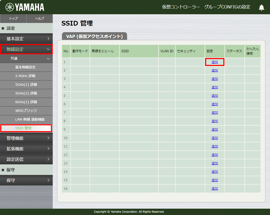270x215 pixels.
Task: Expand the 基本設定 menu section
Action: pos(26,39)
